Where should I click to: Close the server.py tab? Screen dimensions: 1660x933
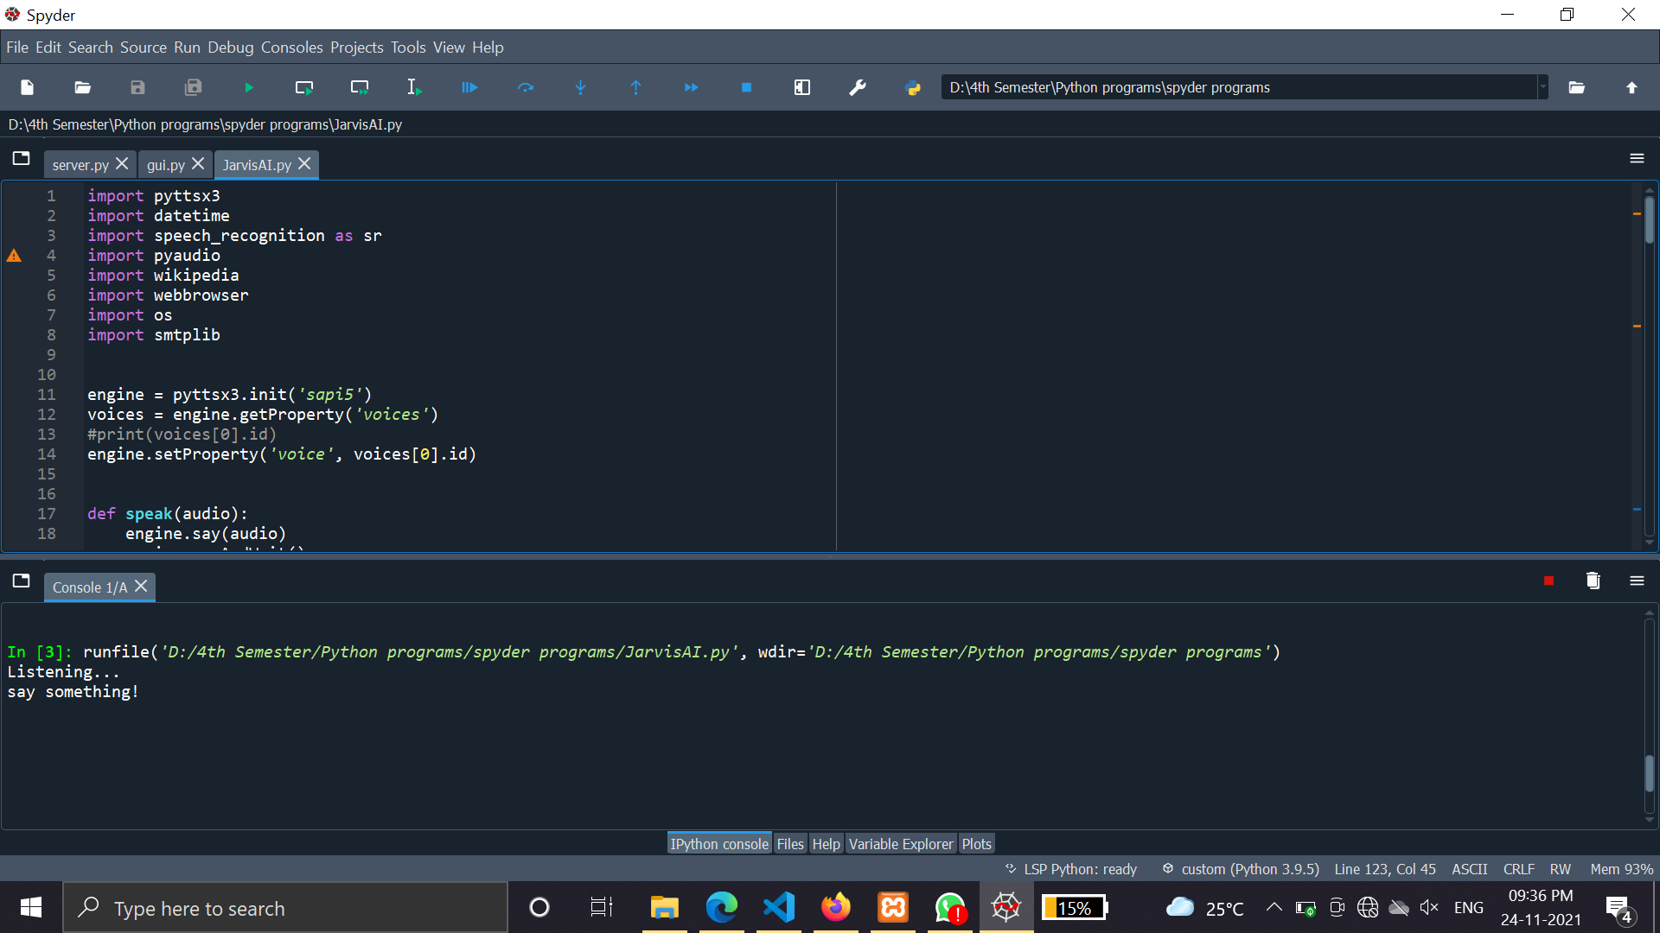tap(122, 163)
